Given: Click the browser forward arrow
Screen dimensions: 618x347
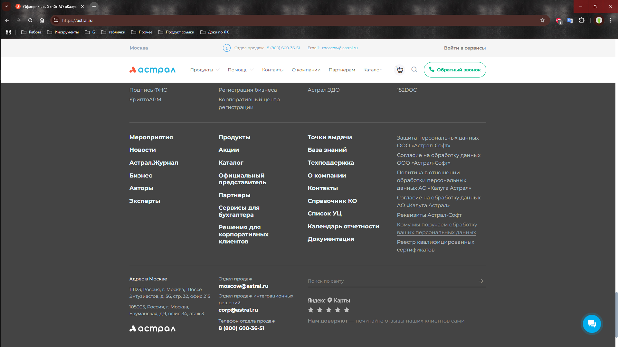Looking at the screenshot, I should tap(19, 20).
